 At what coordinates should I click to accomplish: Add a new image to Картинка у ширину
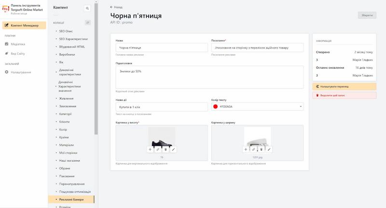246,149
